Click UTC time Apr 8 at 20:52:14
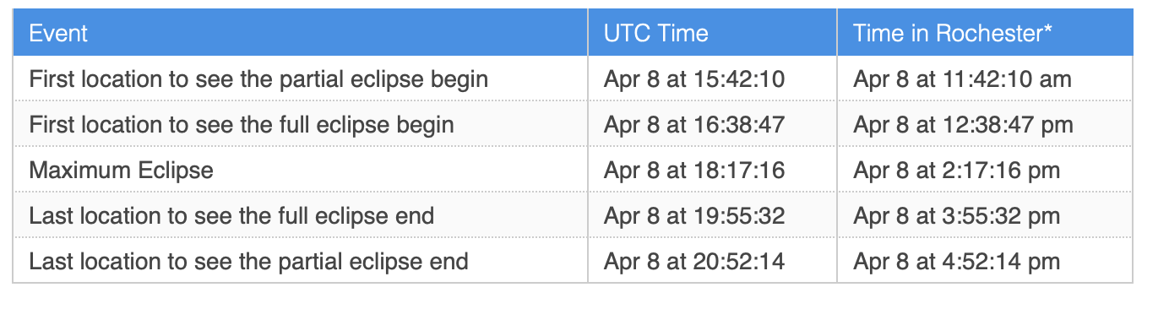 (694, 262)
